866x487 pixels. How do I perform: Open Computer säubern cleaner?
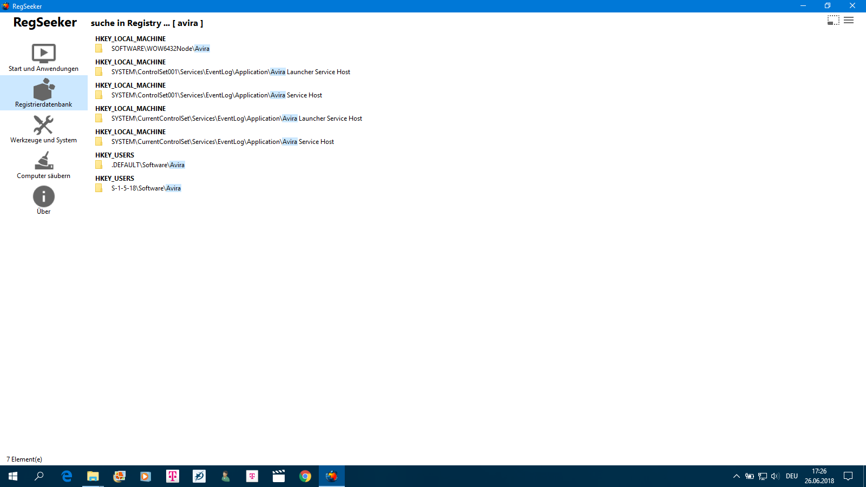43,164
